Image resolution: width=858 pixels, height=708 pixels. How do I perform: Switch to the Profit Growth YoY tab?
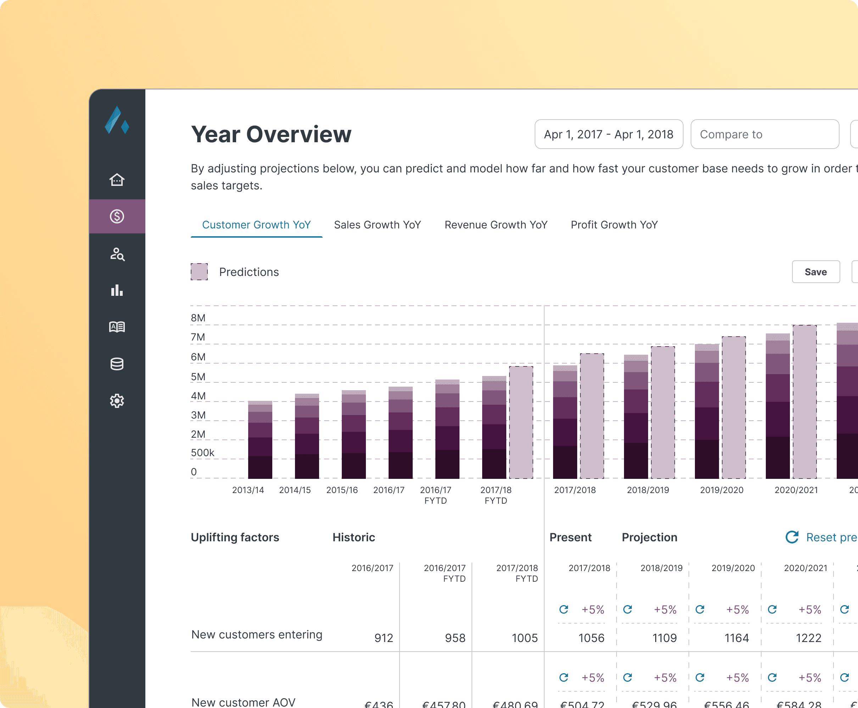614,225
